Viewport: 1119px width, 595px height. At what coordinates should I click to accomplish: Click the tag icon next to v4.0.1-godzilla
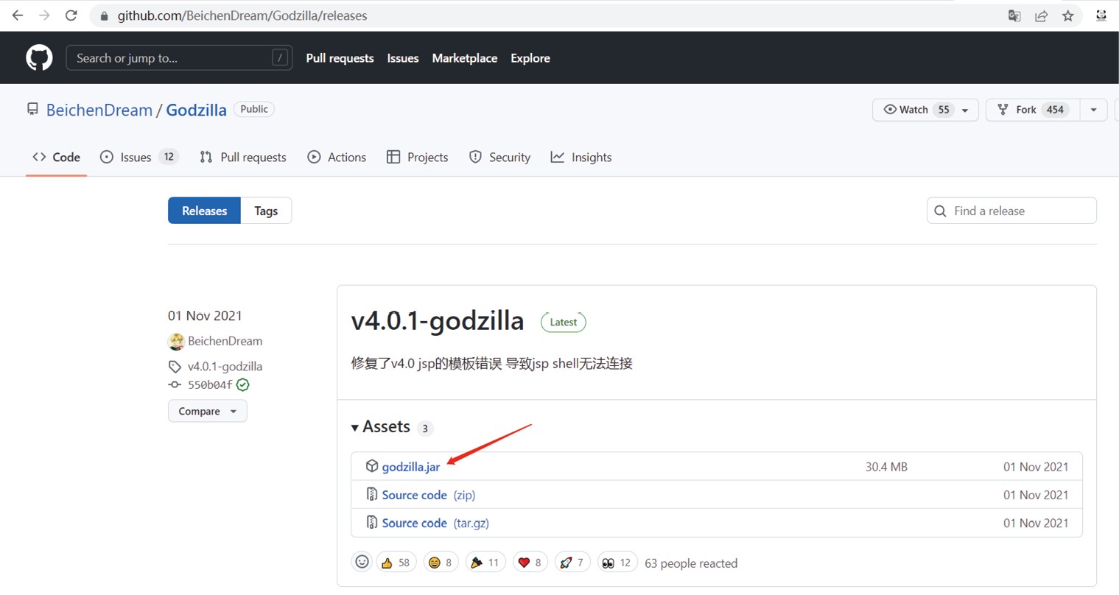175,367
